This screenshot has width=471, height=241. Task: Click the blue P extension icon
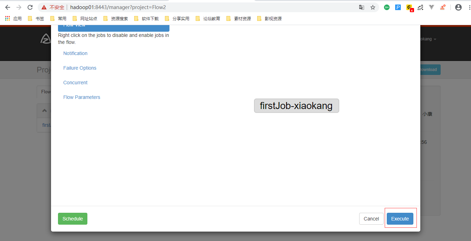click(398, 7)
